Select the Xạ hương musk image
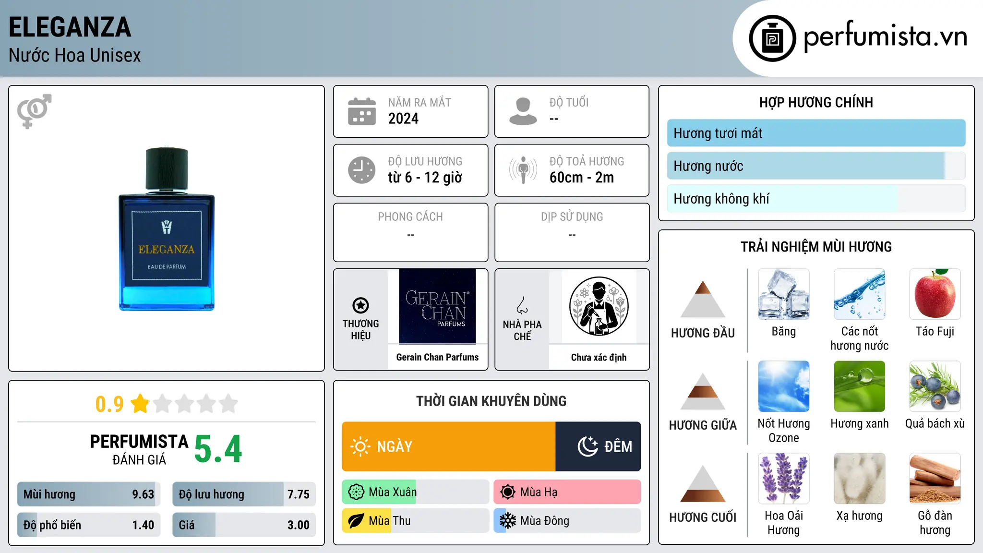The width and height of the screenshot is (983, 553). click(x=859, y=479)
